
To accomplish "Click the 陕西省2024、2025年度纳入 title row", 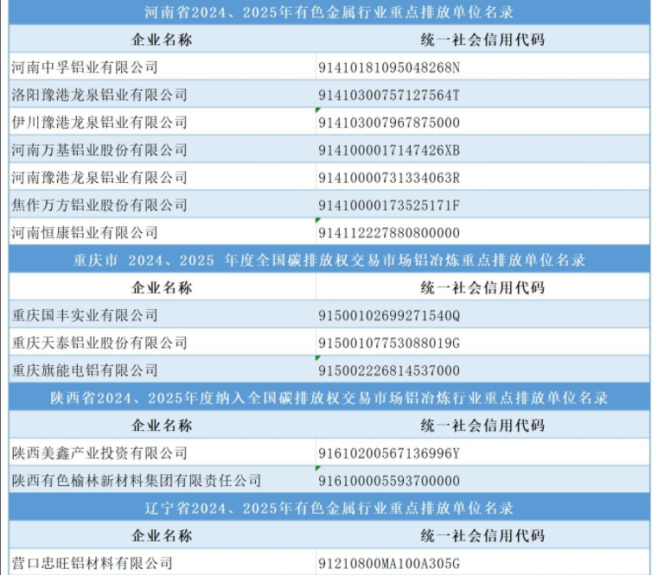I will (329, 398).
